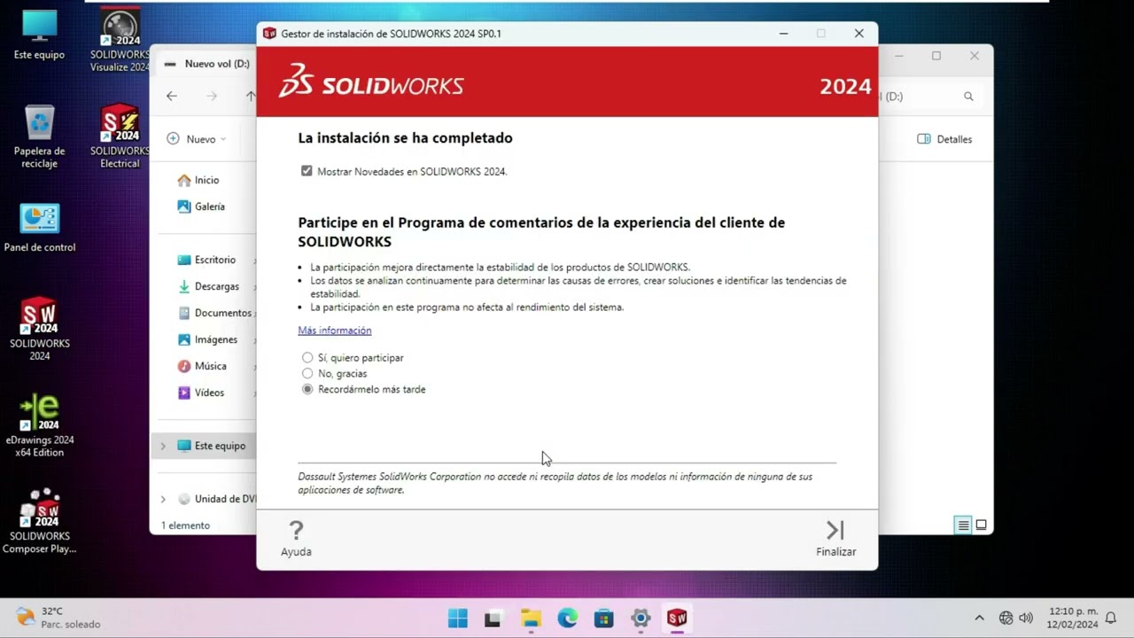Viewport: 1134px width, 638px height.
Task: Show hidden tray icons chevron
Action: pos(979,619)
